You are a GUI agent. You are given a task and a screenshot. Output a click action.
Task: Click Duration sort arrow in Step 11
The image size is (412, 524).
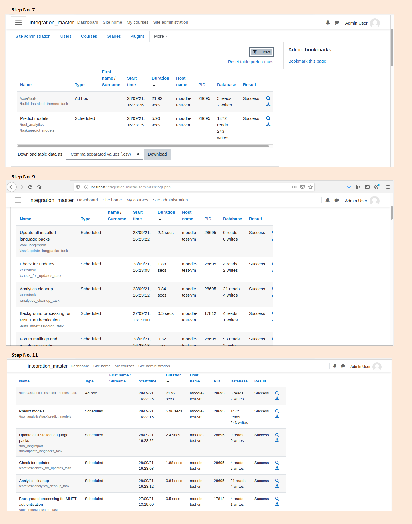click(168, 382)
